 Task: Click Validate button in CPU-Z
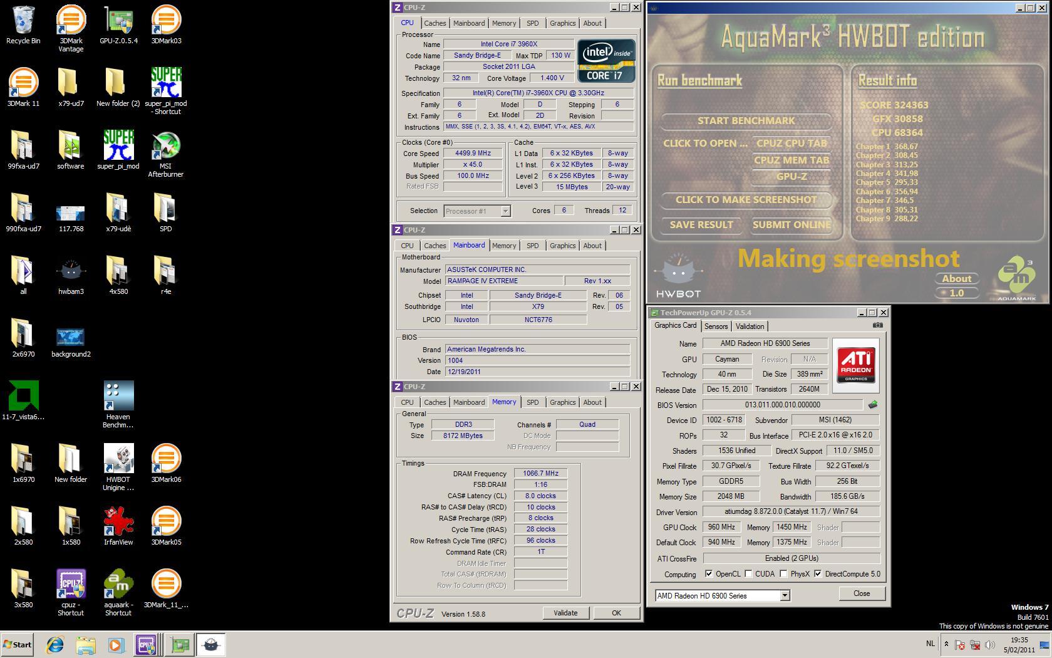(x=565, y=613)
